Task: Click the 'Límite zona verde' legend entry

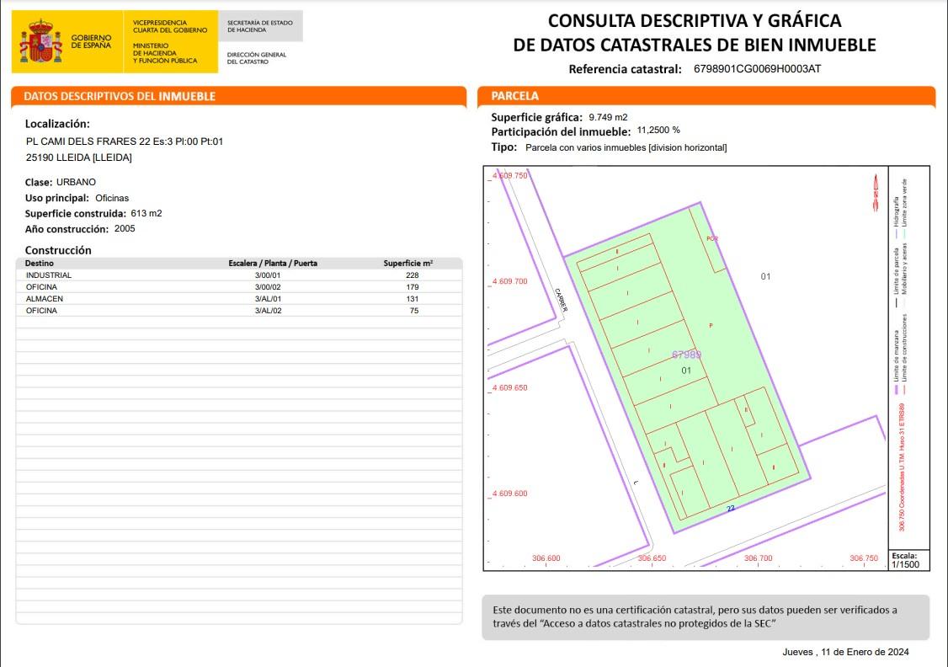Action: (x=905, y=205)
